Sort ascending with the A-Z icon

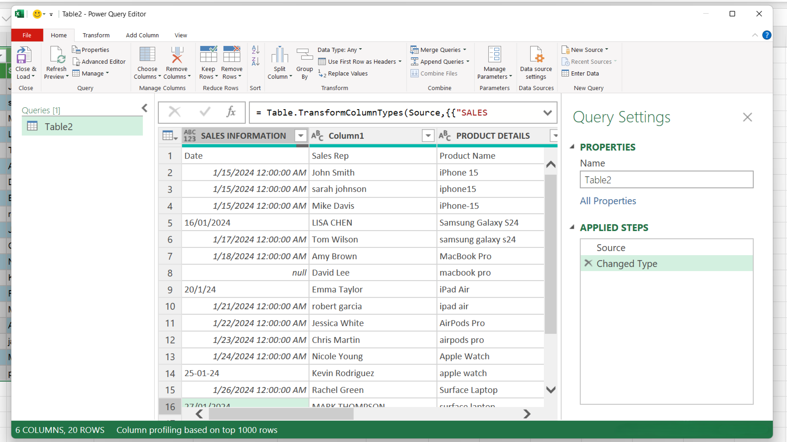[255, 50]
